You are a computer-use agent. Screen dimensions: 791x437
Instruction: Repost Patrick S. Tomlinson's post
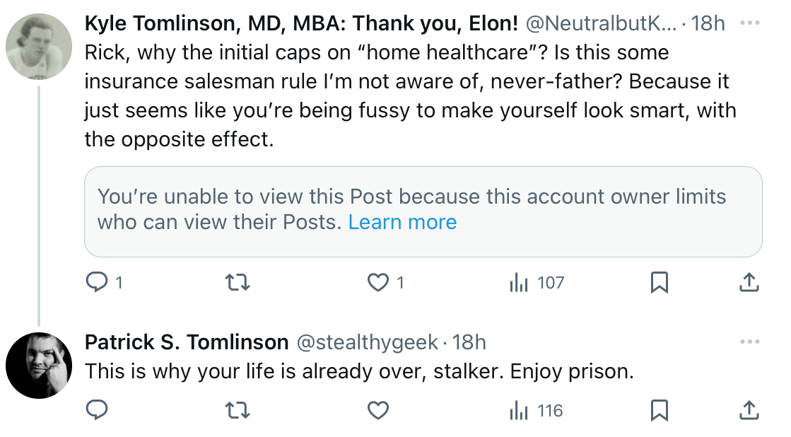tap(237, 410)
